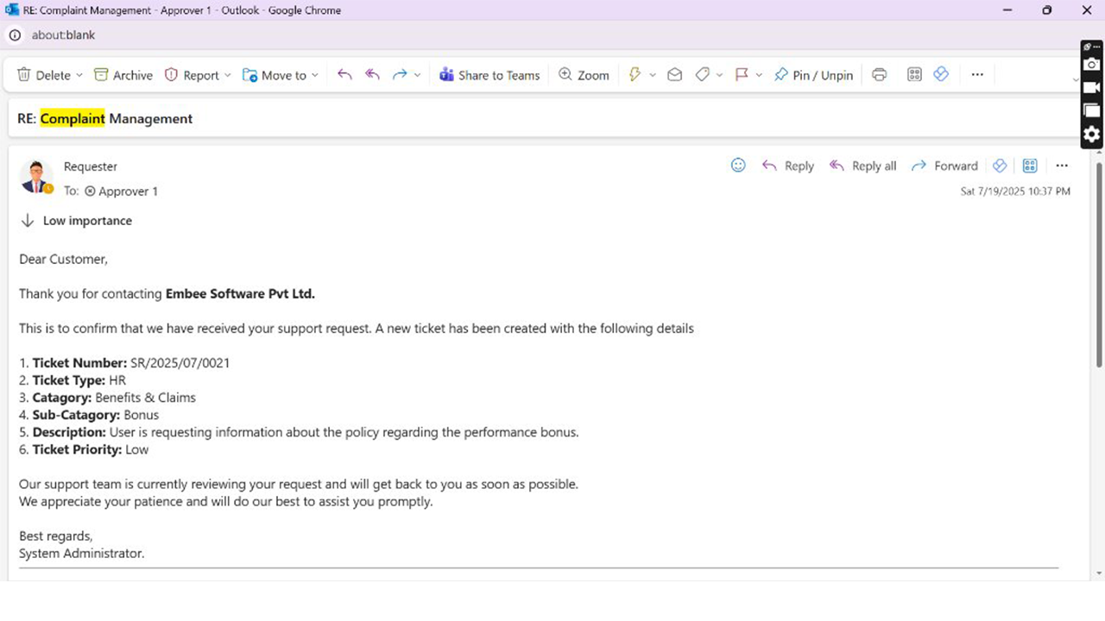Click the highlighted Complaint word in subject

click(73, 118)
